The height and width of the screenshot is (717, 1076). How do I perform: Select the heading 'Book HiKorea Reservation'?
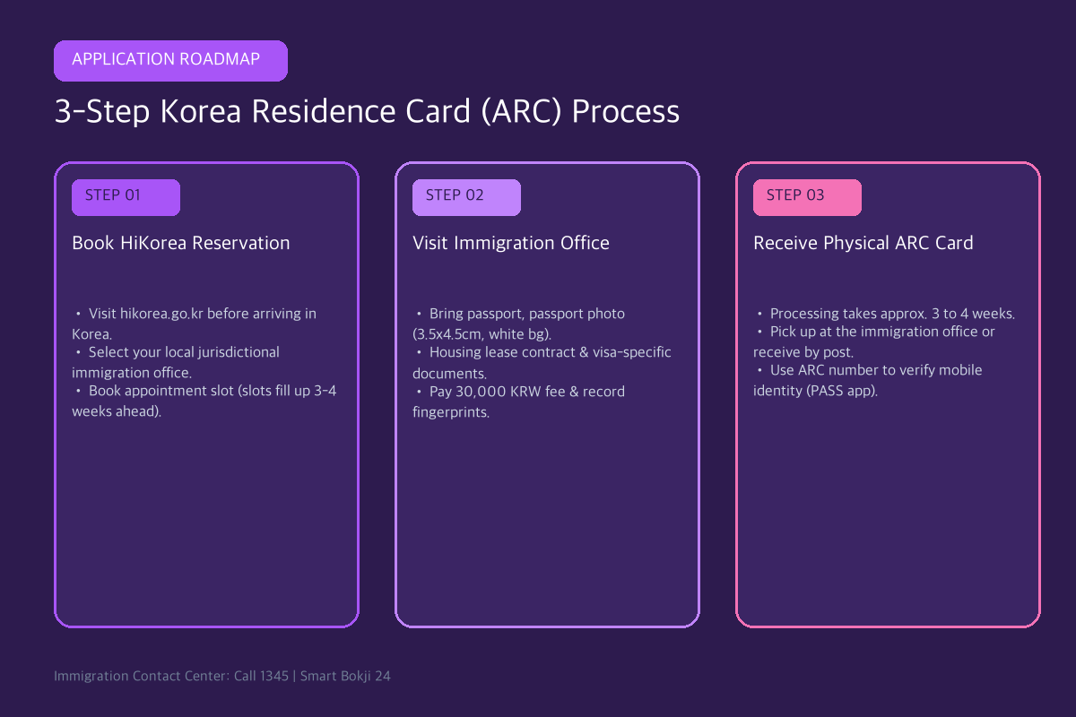pyautogui.click(x=181, y=243)
